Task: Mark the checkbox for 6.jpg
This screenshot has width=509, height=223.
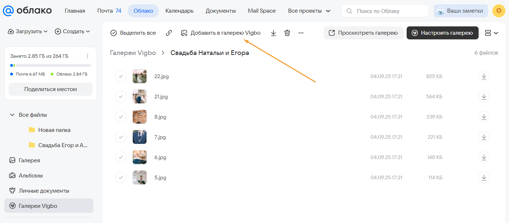Action: pyautogui.click(x=120, y=157)
